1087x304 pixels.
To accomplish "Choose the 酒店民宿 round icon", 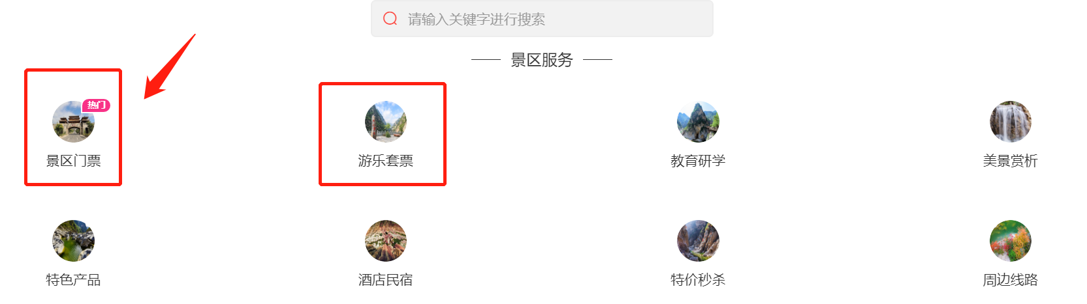I will pyautogui.click(x=386, y=241).
